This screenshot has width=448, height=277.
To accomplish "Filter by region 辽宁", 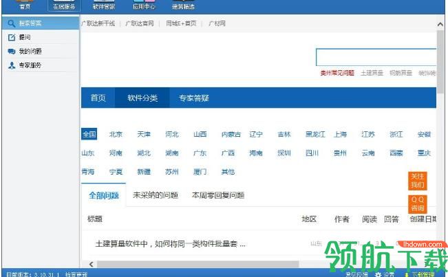I will (256, 134).
